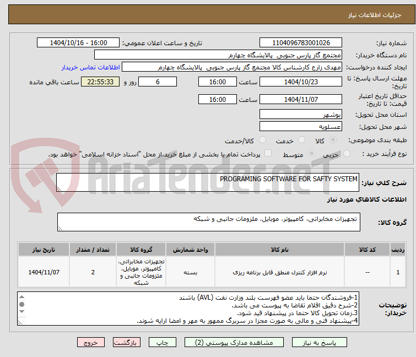Image resolution: width=416 pixels, height=357 pixels.
Task: Click the announcement date field 1404/10/16 - 16:00
Action: click(78, 43)
